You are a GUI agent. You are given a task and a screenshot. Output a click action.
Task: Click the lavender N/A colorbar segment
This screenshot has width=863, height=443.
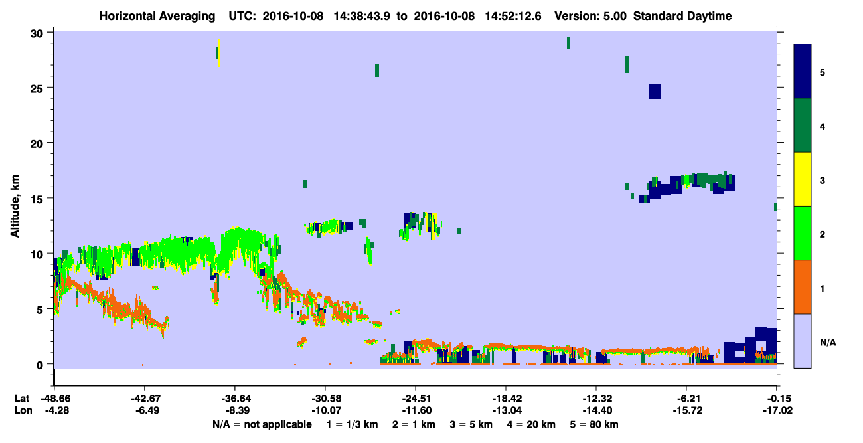803,341
